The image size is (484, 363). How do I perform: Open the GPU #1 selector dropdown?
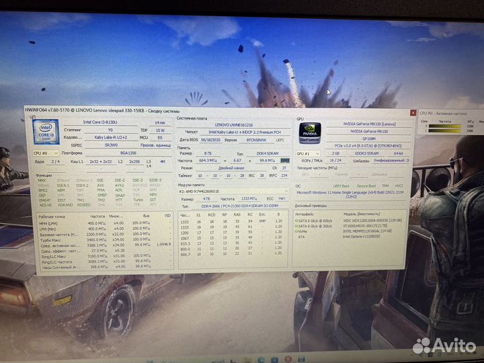click(308, 153)
